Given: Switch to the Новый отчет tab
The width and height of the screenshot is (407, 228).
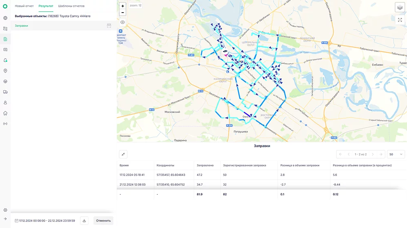Looking at the screenshot, I should coord(24,6).
